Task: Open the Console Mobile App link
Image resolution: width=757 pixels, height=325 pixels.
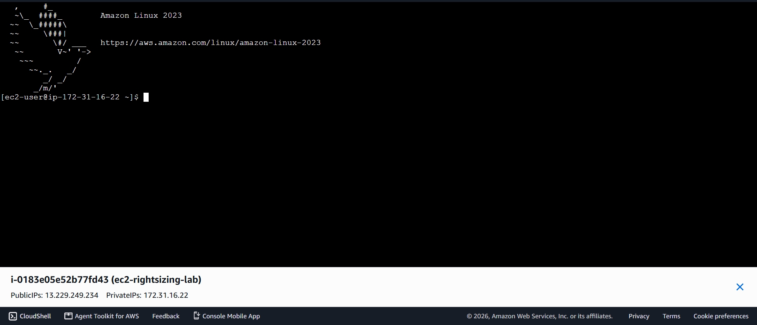Action: [227, 316]
